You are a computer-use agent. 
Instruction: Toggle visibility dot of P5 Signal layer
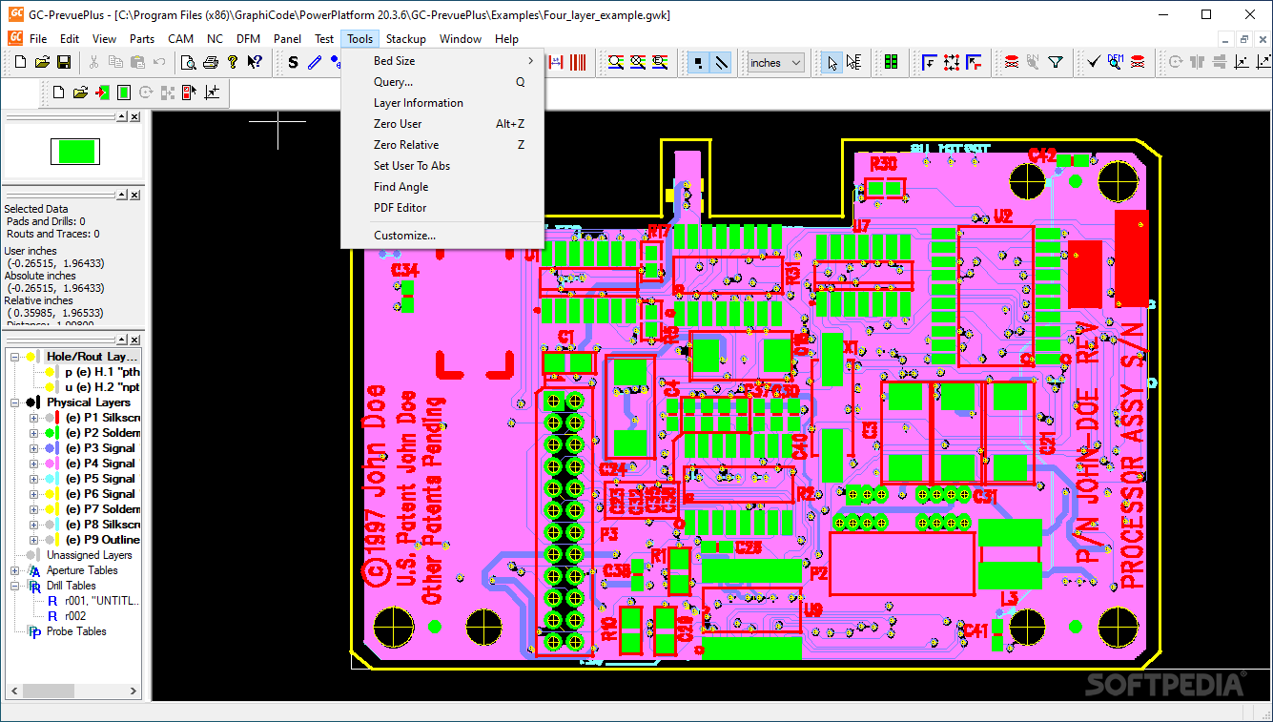[x=49, y=479]
